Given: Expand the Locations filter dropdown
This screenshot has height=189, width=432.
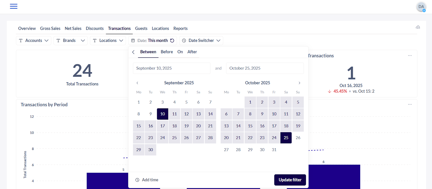Looking at the screenshot, I should point(108,41).
